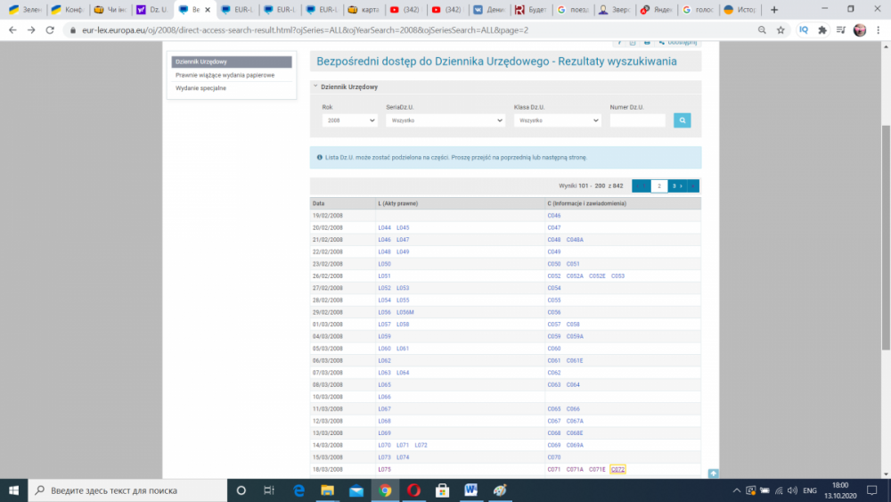
Task: Open the Rok year dropdown
Action: point(349,120)
